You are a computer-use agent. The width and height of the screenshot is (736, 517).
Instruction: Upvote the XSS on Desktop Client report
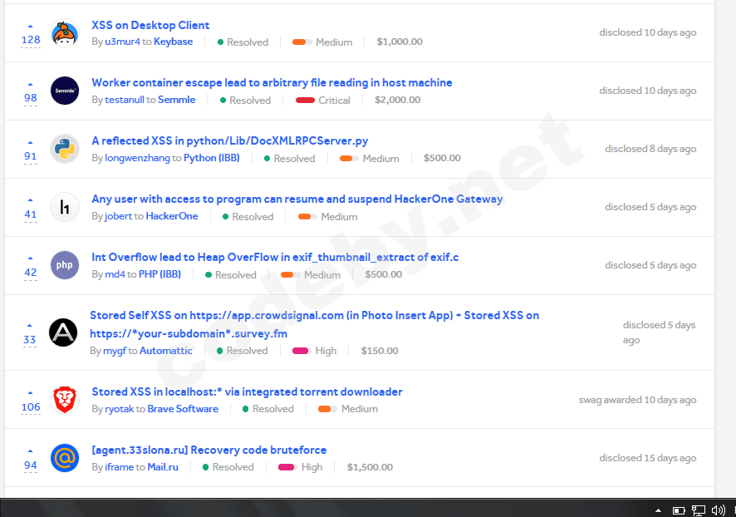pos(31,27)
